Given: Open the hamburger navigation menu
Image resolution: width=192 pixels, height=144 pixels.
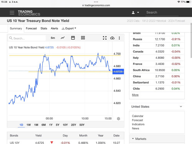Looking at the screenshot, I should coord(12,13).
